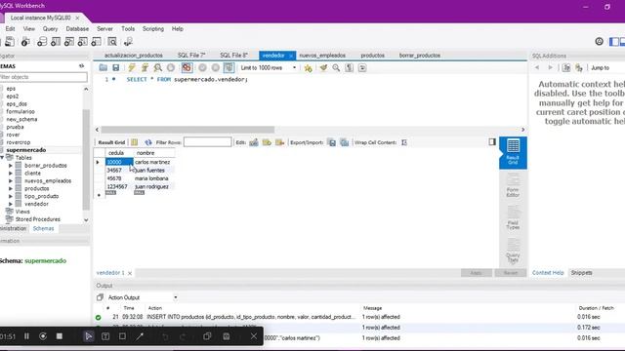Click Create new stored procedure icon
The height and width of the screenshot is (351, 625).
point(82,41)
